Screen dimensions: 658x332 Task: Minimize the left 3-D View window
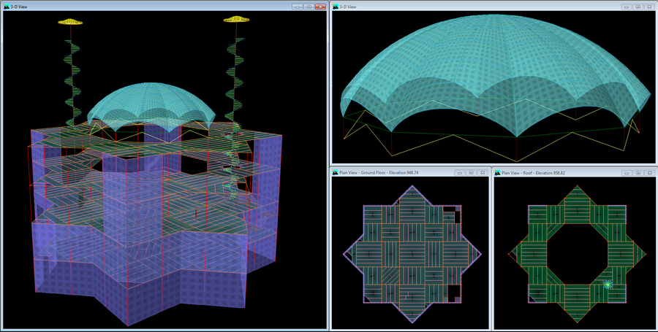(298, 7)
